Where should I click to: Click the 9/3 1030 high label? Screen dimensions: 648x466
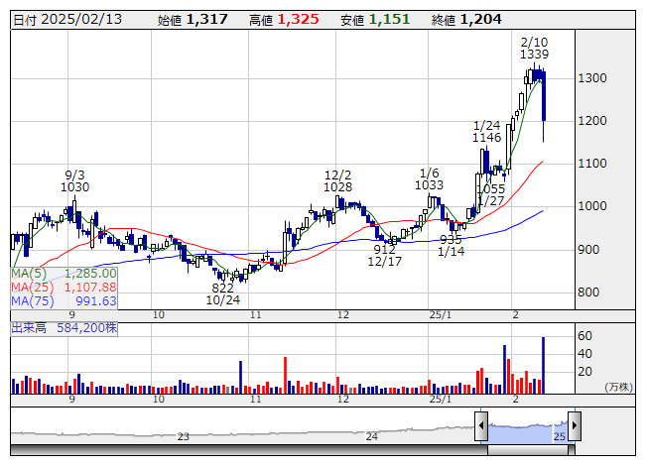[74, 181]
